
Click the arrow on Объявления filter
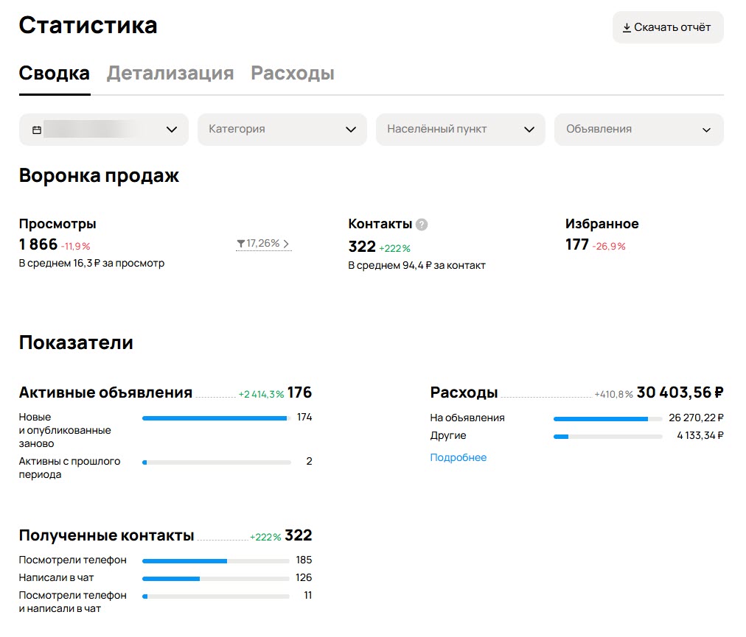coord(708,129)
